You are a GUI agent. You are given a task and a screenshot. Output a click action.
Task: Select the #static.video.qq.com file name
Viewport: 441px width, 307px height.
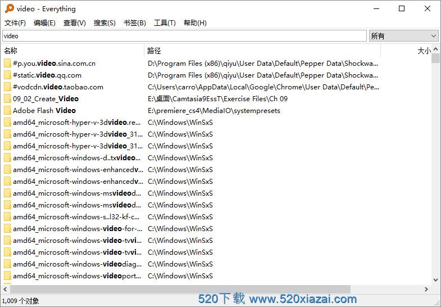pyautogui.click(x=47, y=75)
